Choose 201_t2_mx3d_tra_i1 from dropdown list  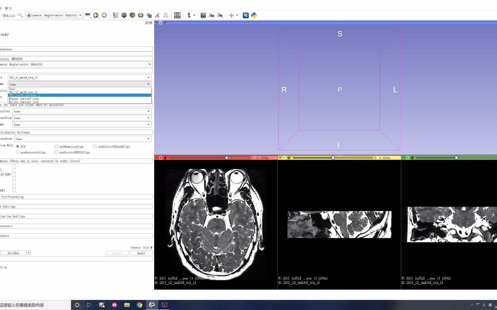[x=79, y=92]
